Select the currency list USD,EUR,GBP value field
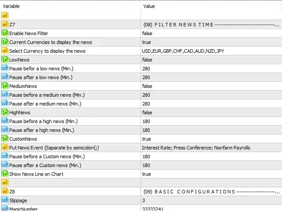 [211, 51]
